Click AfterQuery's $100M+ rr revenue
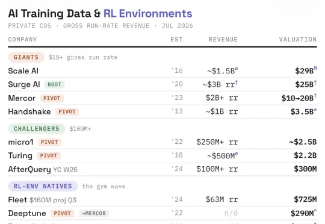The height and width of the screenshot is (224, 325). (x=217, y=169)
